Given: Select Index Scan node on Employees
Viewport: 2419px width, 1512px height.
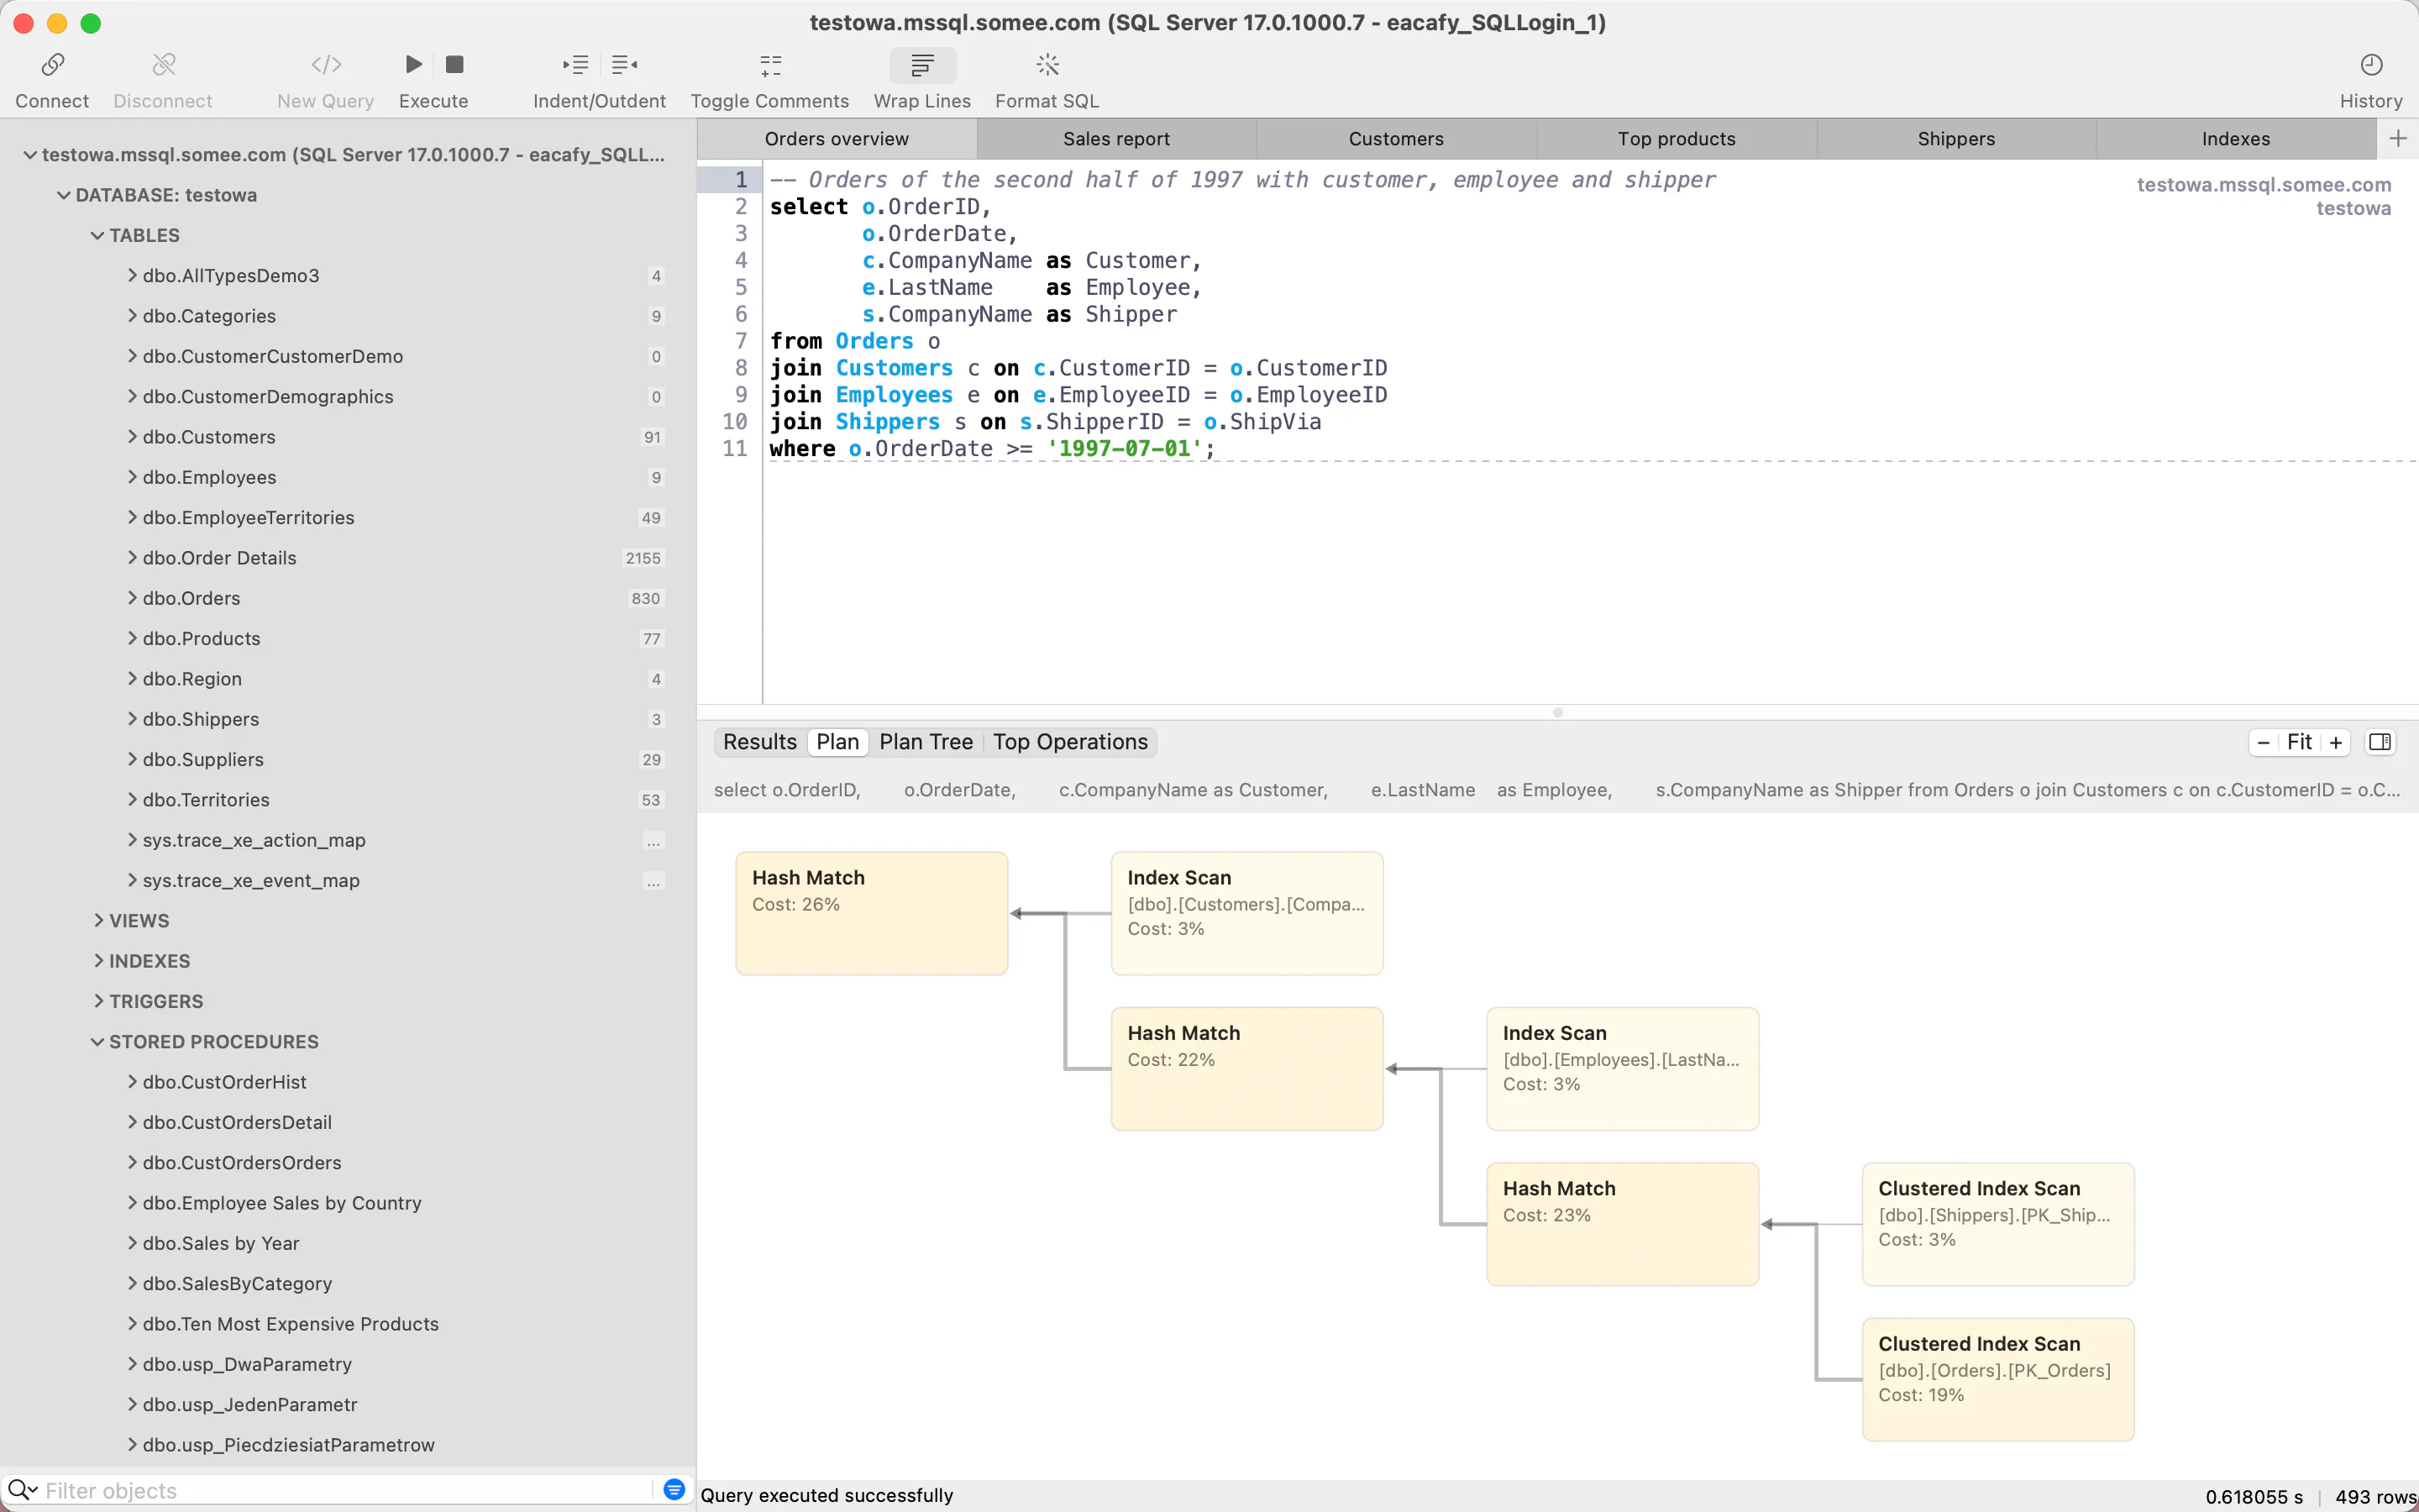Looking at the screenshot, I should [x=1623, y=1069].
